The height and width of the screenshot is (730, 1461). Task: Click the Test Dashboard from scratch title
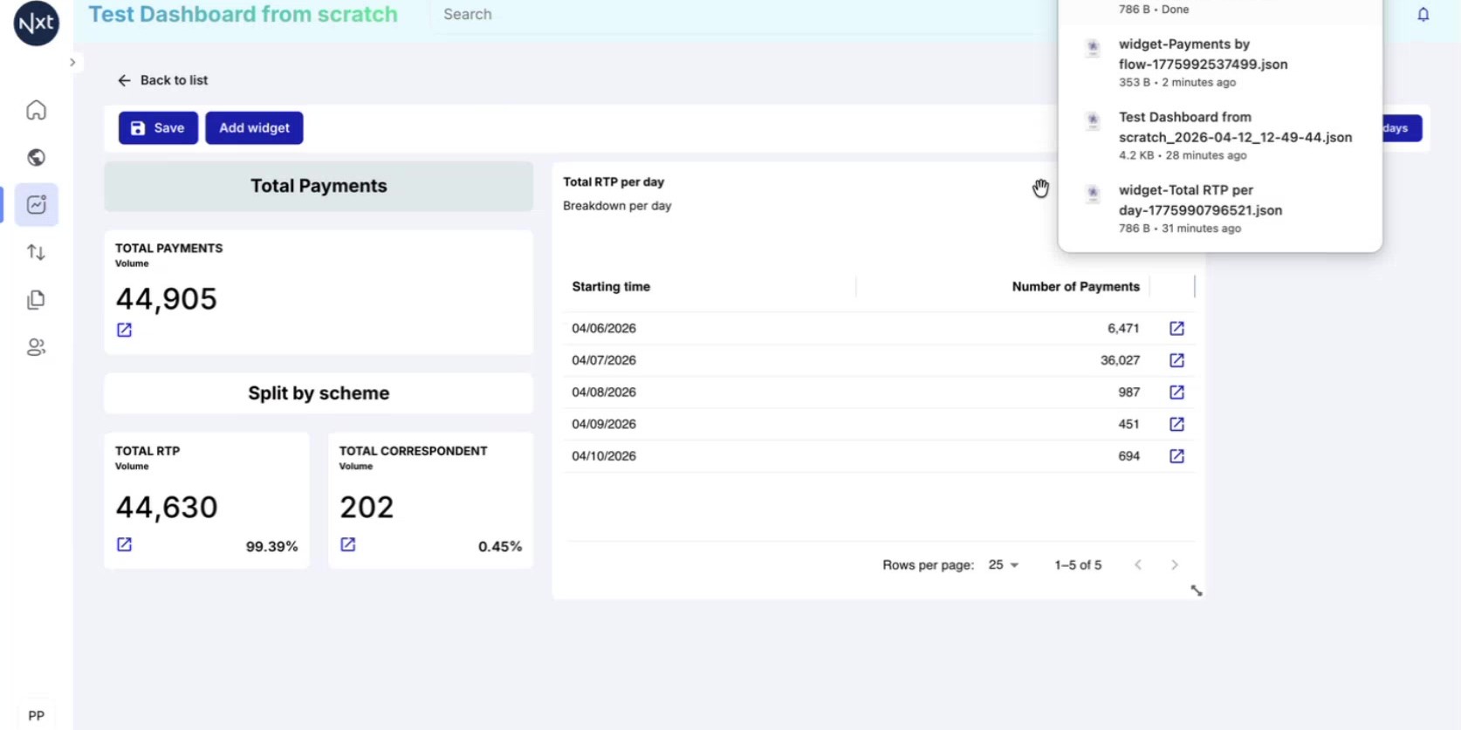tap(243, 15)
